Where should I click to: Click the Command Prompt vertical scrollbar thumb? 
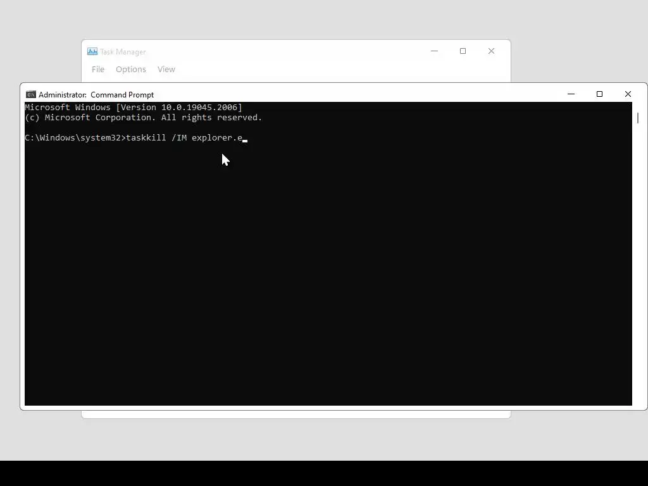638,118
